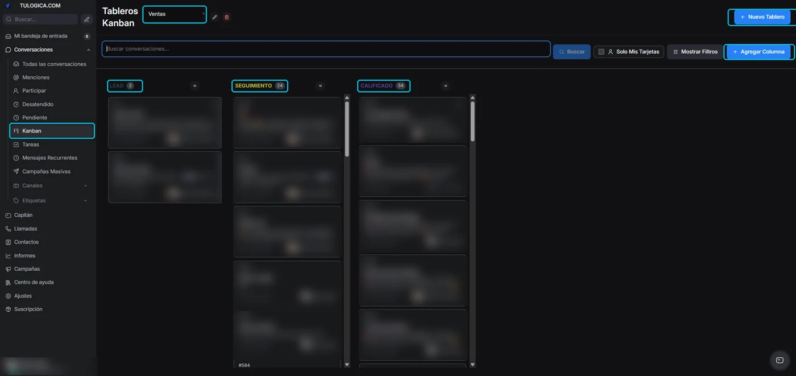This screenshot has height=376, width=796.
Task: Collapse the SEGUIMIENTO column
Action: (x=321, y=86)
